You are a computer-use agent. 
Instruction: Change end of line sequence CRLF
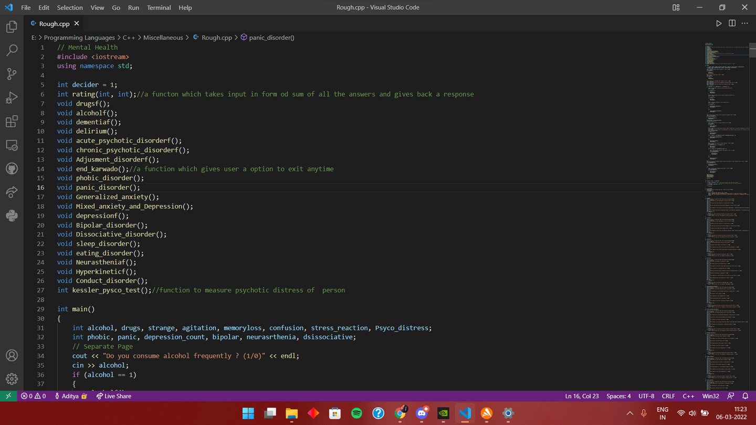[x=668, y=396]
